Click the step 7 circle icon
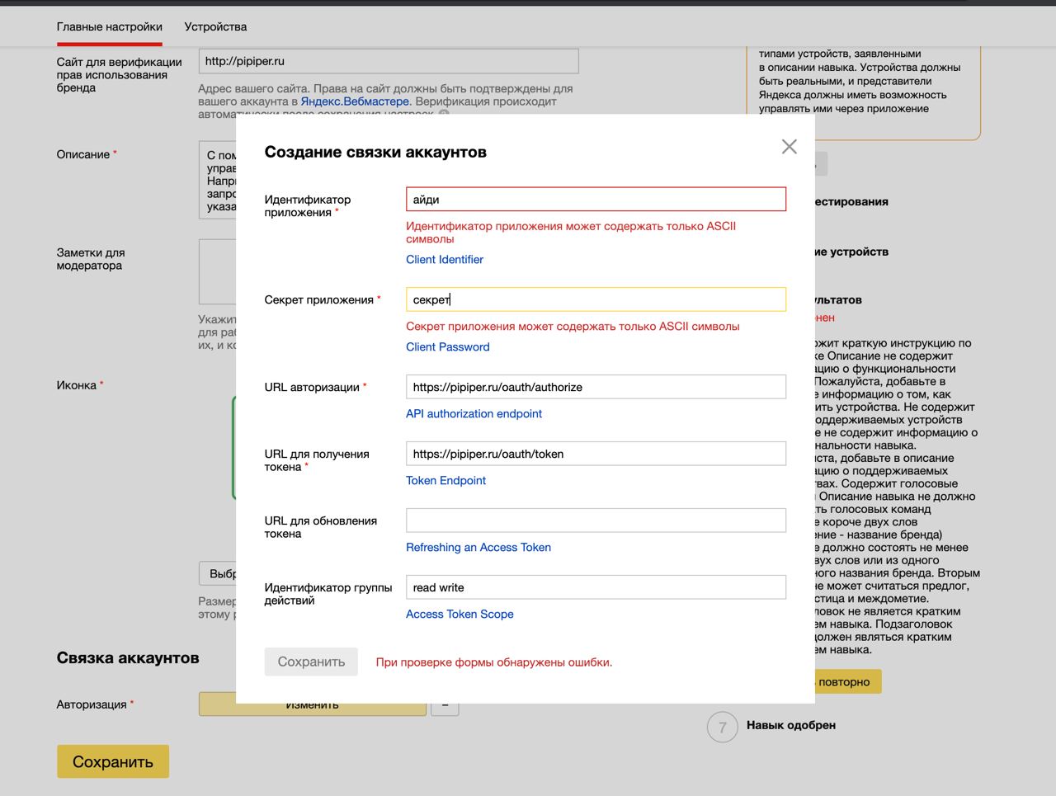Image resolution: width=1056 pixels, height=796 pixels. pyautogui.click(x=722, y=727)
